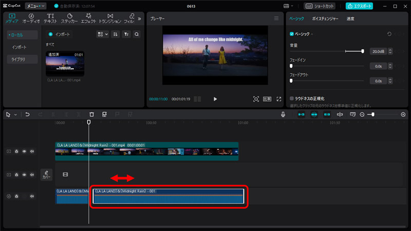Click the エクスポート export button
The image size is (411, 231).
[x=359, y=6]
